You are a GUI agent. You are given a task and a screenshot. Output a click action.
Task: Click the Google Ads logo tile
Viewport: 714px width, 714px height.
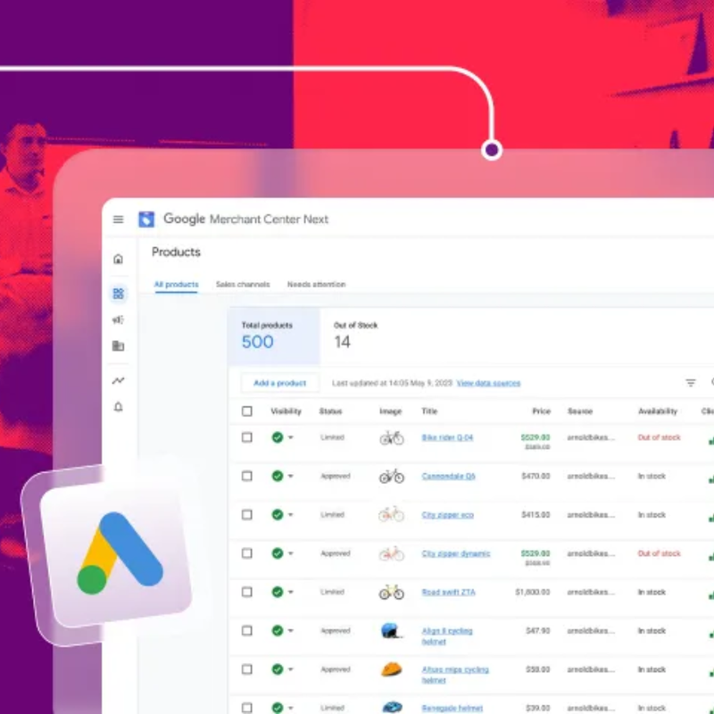[116, 552]
